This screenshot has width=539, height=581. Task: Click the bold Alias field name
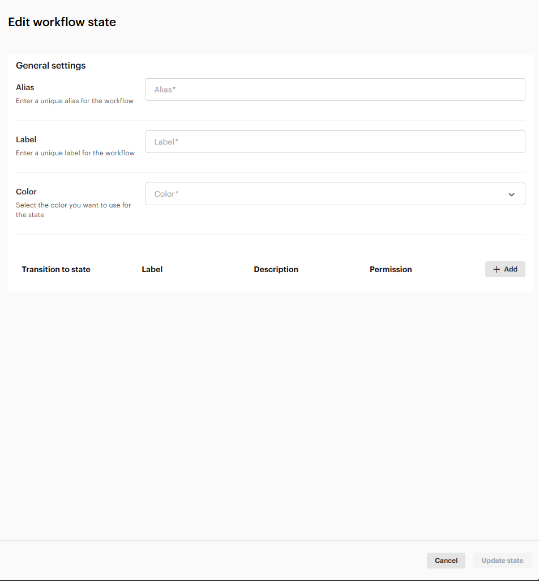(25, 87)
